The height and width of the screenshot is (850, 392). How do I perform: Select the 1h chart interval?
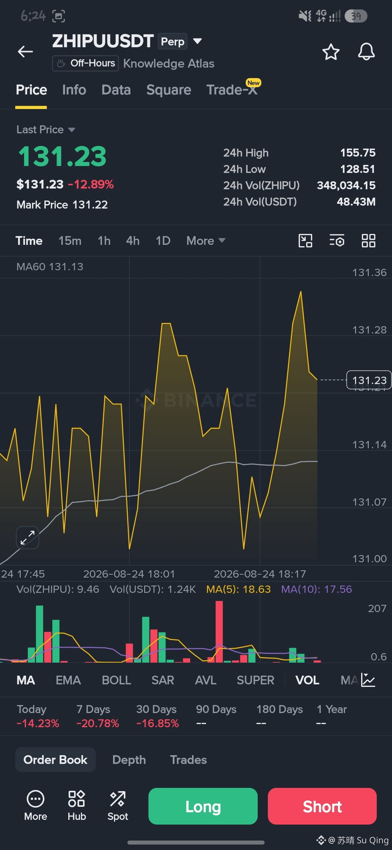104,240
